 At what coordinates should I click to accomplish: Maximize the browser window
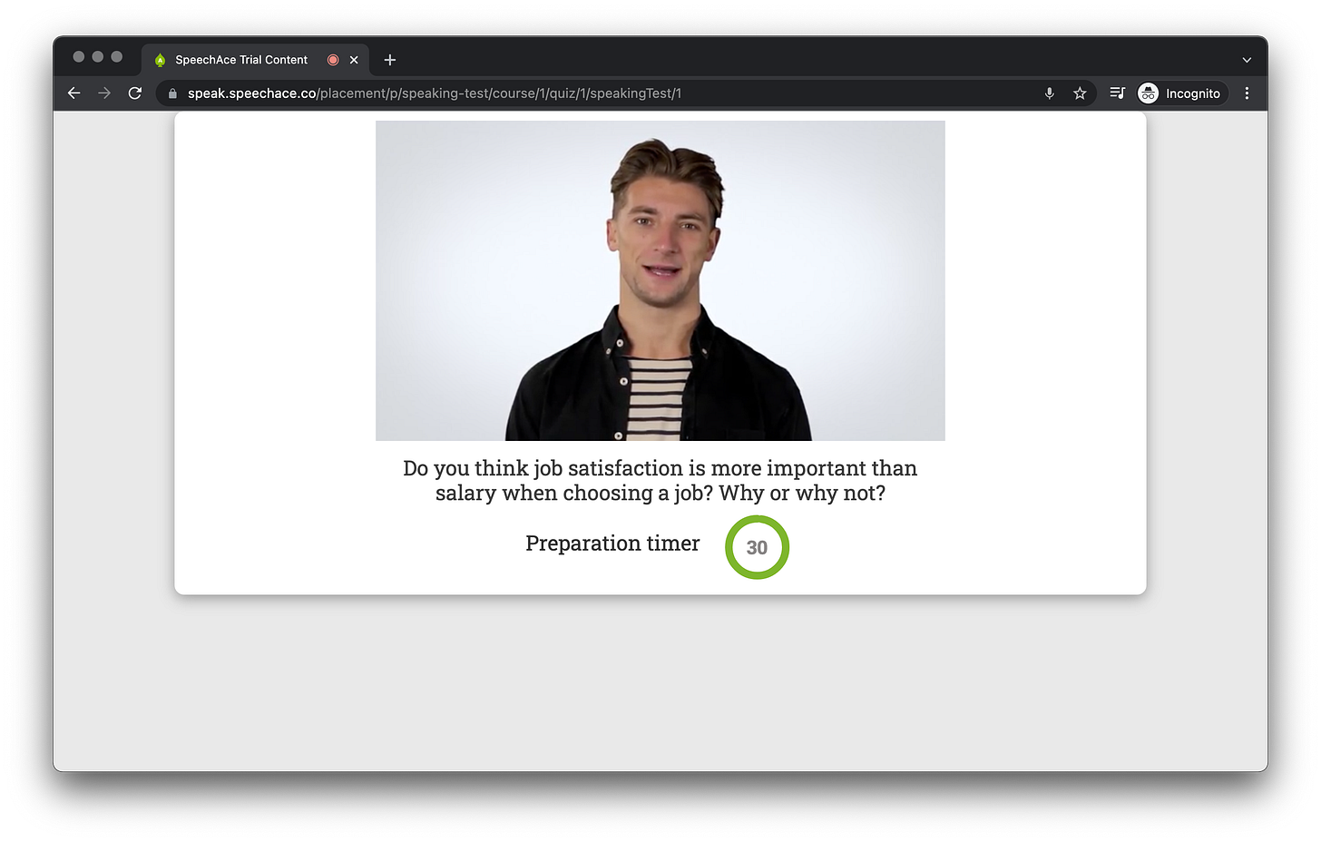click(x=117, y=56)
